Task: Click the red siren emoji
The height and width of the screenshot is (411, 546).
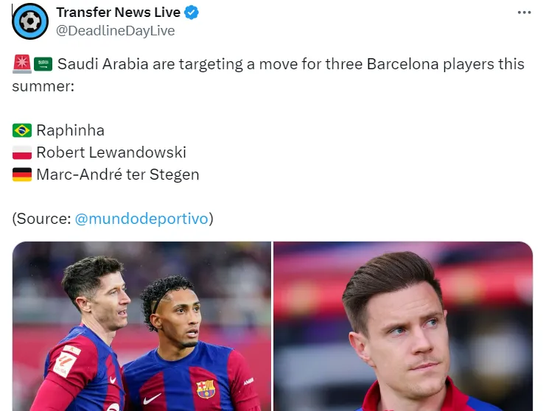Action: 22,64
